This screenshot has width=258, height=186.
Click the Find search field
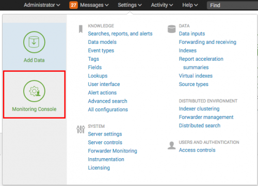(232, 5)
